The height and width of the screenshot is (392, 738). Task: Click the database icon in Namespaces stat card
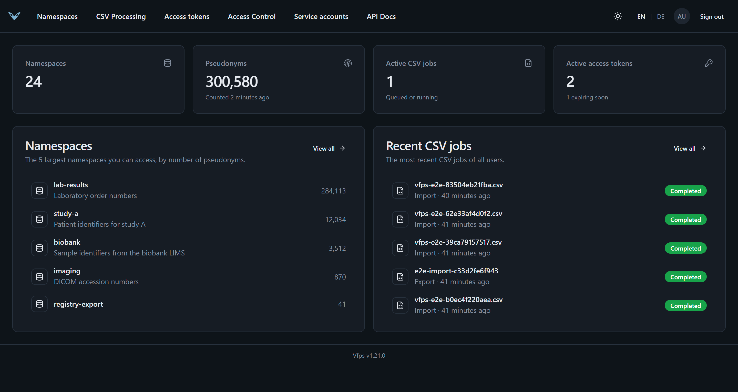pyautogui.click(x=168, y=63)
